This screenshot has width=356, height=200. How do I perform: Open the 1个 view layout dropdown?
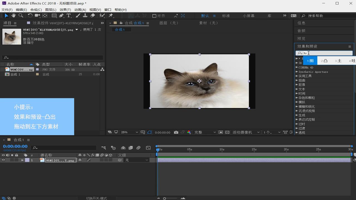pyautogui.click(x=272, y=132)
